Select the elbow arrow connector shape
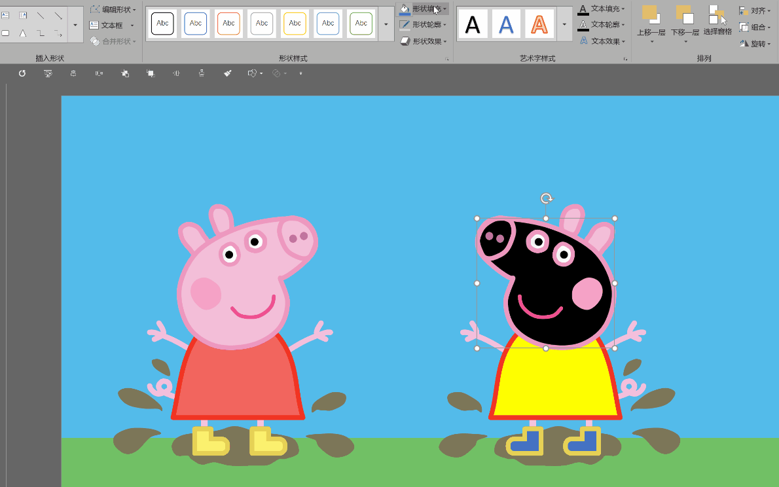The image size is (779, 487). [x=58, y=33]
